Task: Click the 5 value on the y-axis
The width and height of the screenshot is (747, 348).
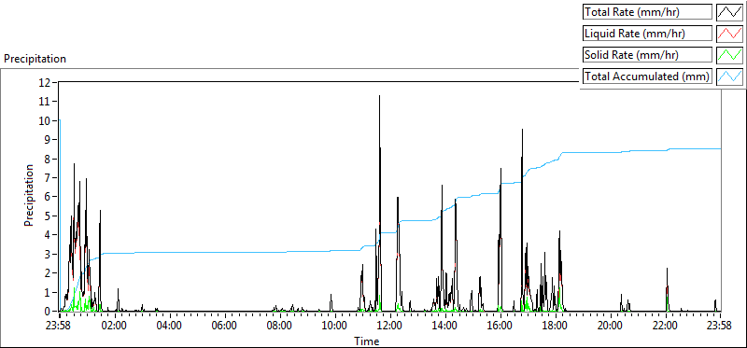Action: (x=49, y=216)
